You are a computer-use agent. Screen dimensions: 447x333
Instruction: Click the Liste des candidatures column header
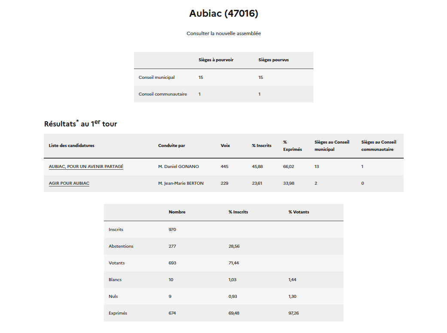[x=71, y=145]
